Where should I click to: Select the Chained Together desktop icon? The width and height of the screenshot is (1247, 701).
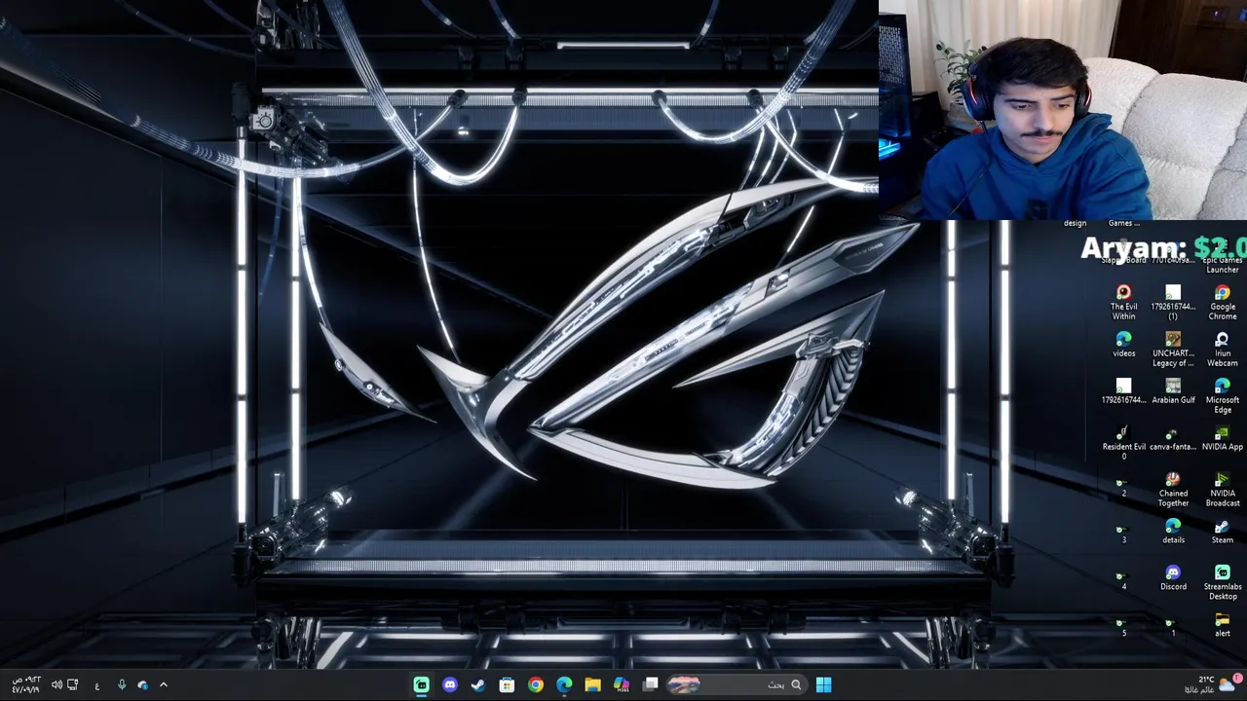[x=1173, y=489]
